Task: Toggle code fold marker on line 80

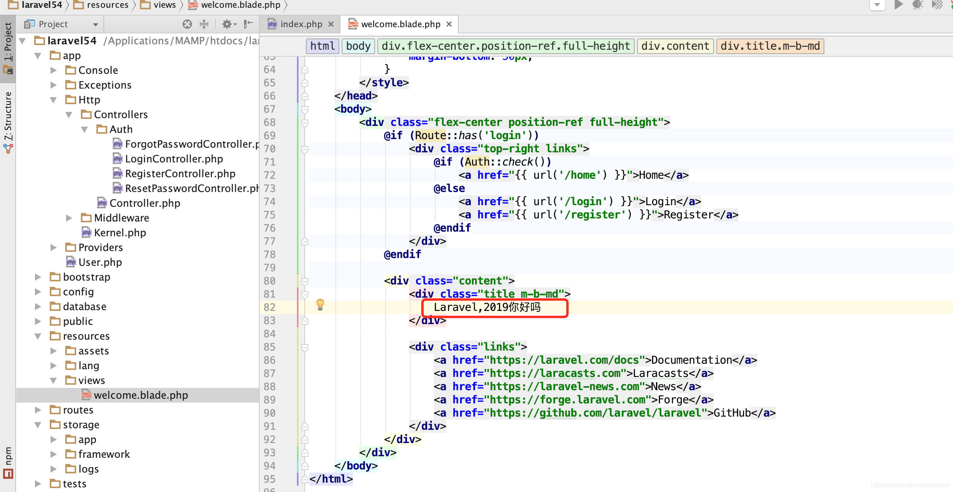Action: 305,281
